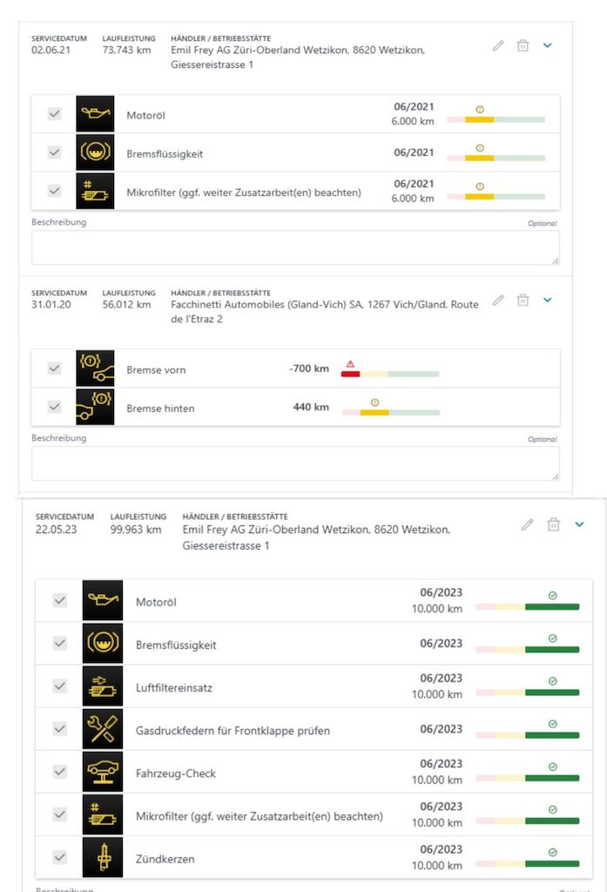Image resolution: width=607 pixels, height=892 pixels.
Task: Collapse the 22.05.23 service entry chevron
Action: [x=579, y=524]
